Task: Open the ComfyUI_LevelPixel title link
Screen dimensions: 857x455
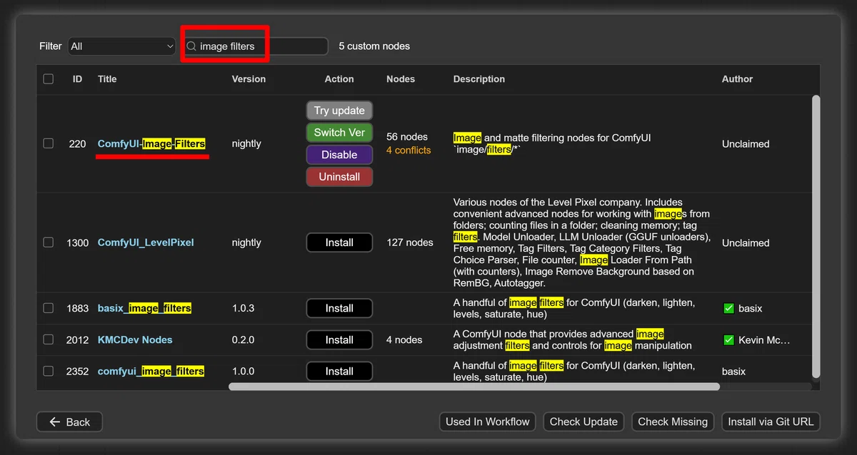Action: pyautogui.click(x=146, y=242)
